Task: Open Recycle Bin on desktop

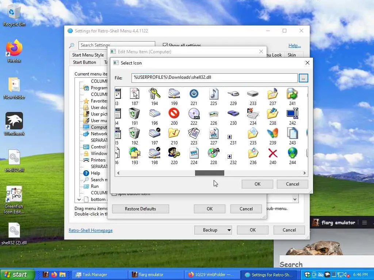Action: pos(14,15)
